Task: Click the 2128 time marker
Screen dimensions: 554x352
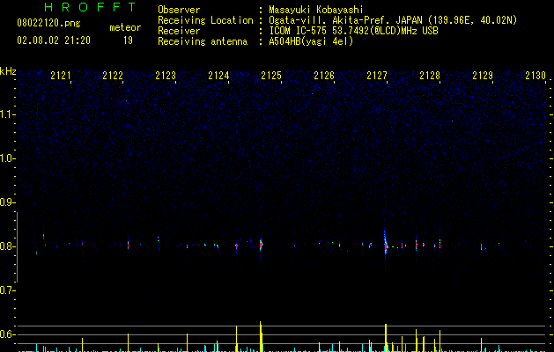Action: (430, 76)
